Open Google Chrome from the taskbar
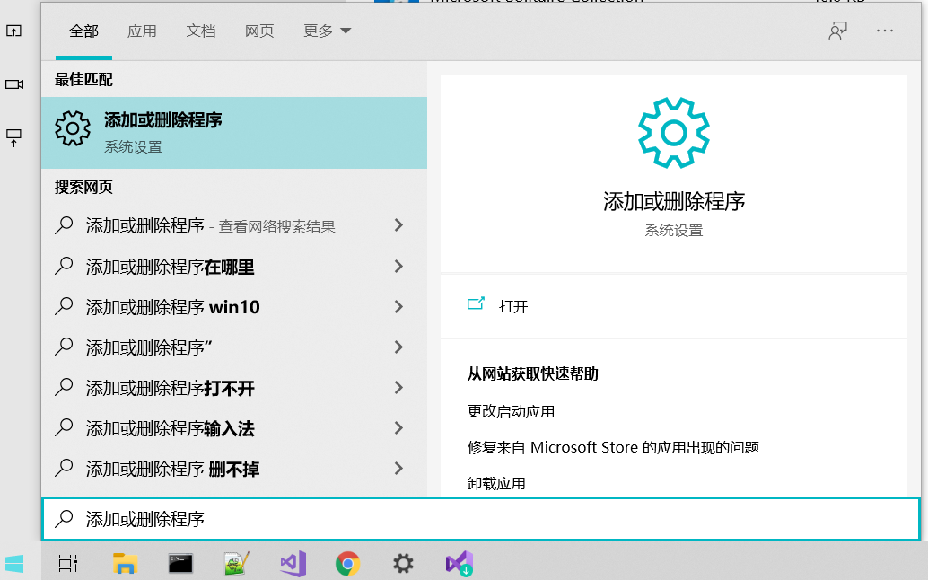The height and width of the screenshot is (580, 928). 347,563
